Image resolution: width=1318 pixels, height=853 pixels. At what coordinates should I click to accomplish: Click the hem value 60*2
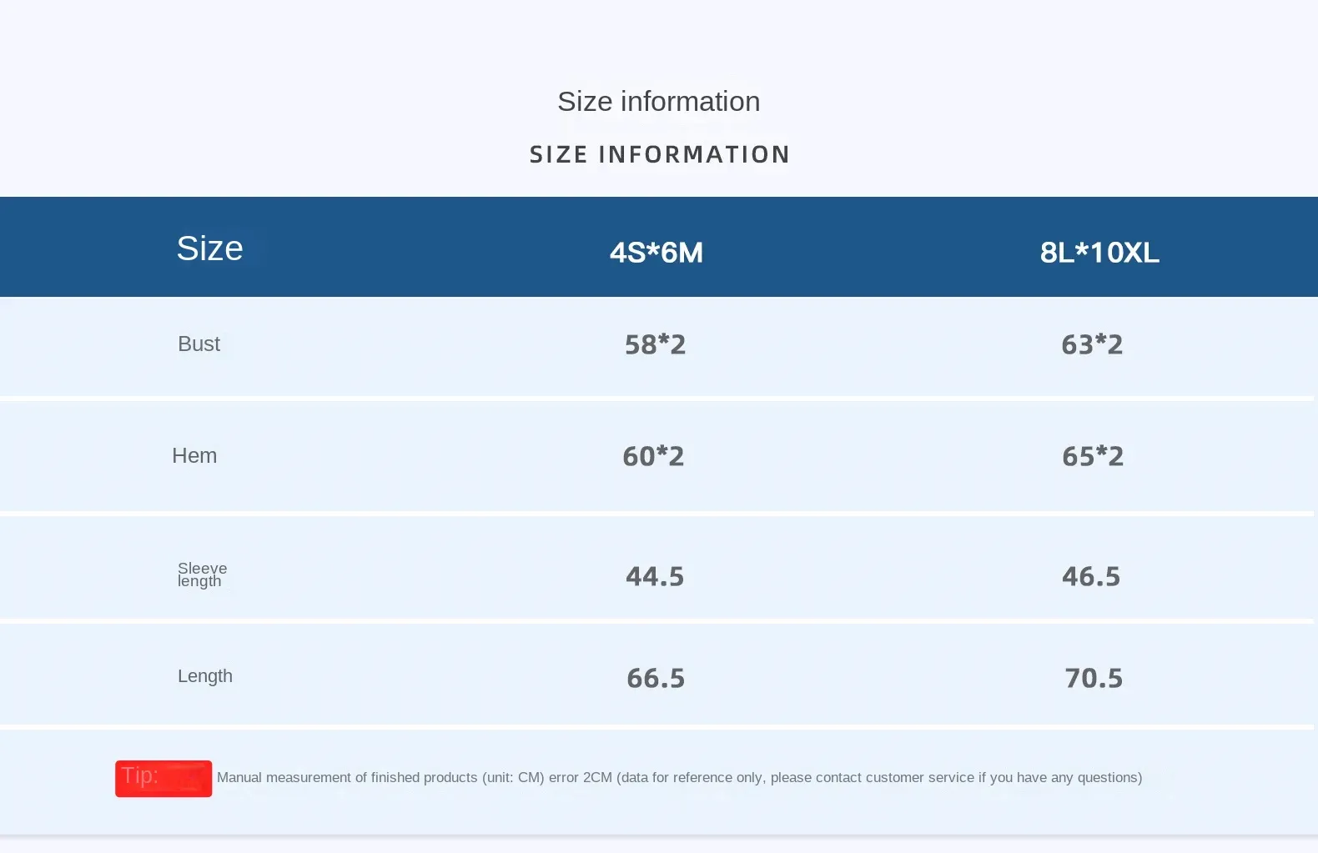click(653, 456)
